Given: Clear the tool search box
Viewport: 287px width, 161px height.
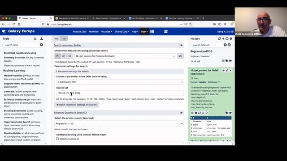Looking at the screenshot, I should click(x=41, y=45).
